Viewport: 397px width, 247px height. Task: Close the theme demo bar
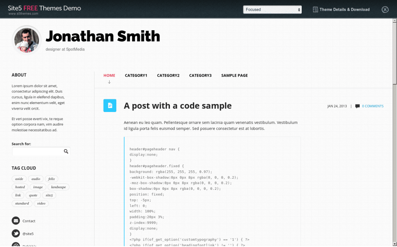(x=385, y=10)
